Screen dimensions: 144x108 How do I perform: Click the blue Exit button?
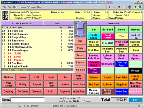(135, 100)
